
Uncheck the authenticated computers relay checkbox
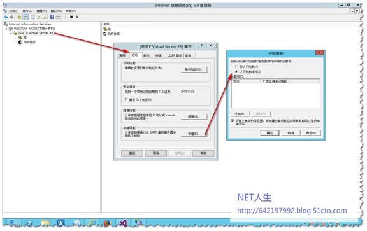click(x=233, y=120)
